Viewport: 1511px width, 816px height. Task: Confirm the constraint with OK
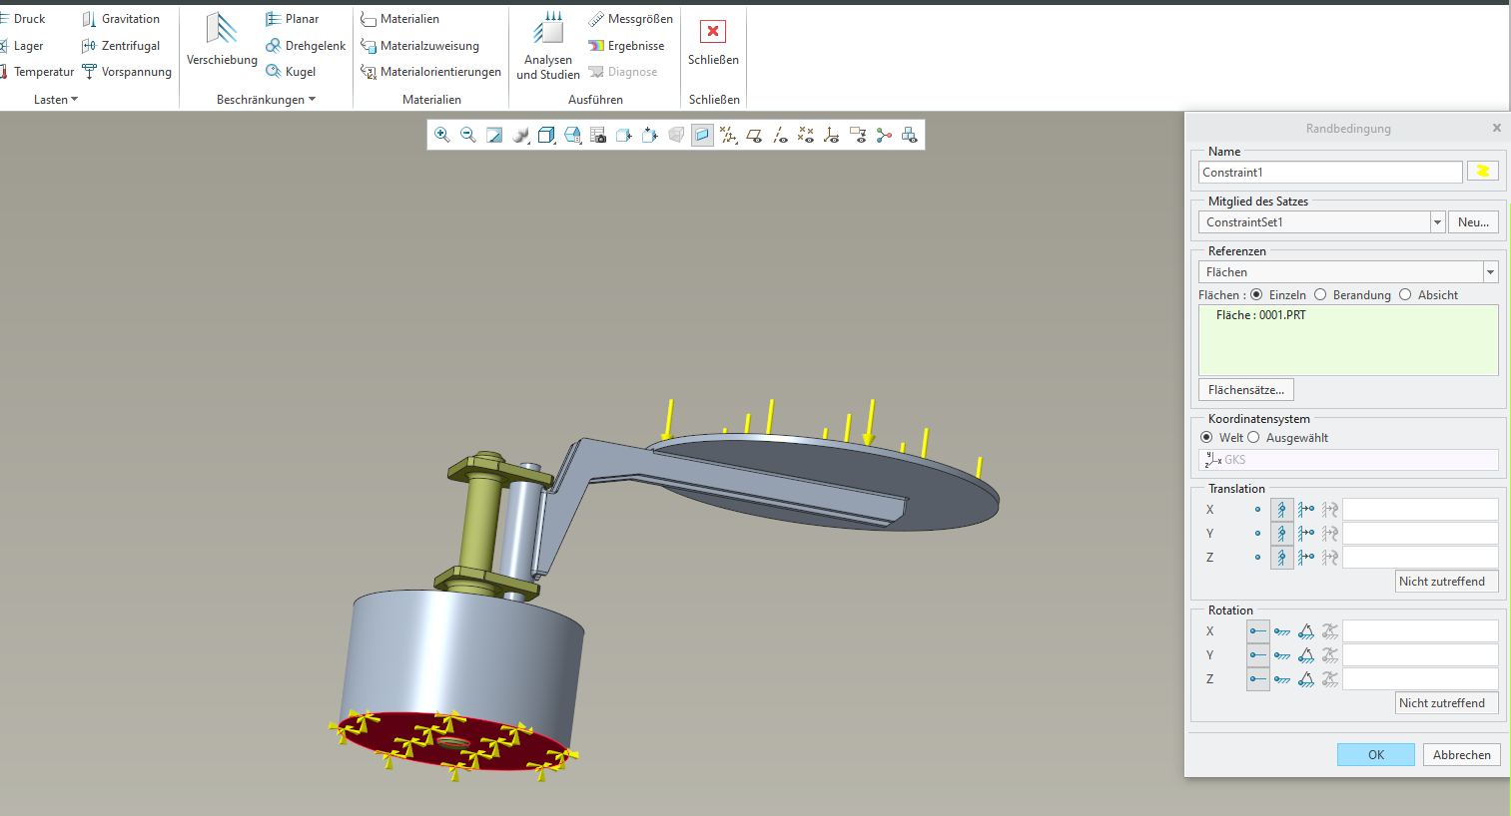1375,754
